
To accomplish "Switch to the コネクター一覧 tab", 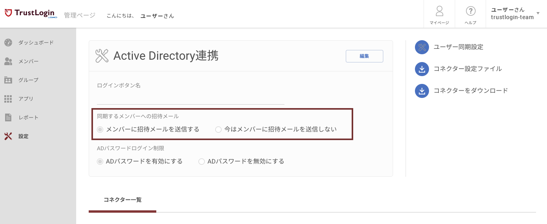I will click(122, 200).
